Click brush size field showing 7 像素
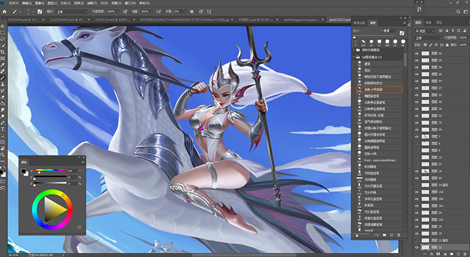This screenshot has height=257, width=470. (389, 31)
